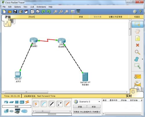Select the Inspect magnifier tool
Screen dimensions: 145x117
137,52
